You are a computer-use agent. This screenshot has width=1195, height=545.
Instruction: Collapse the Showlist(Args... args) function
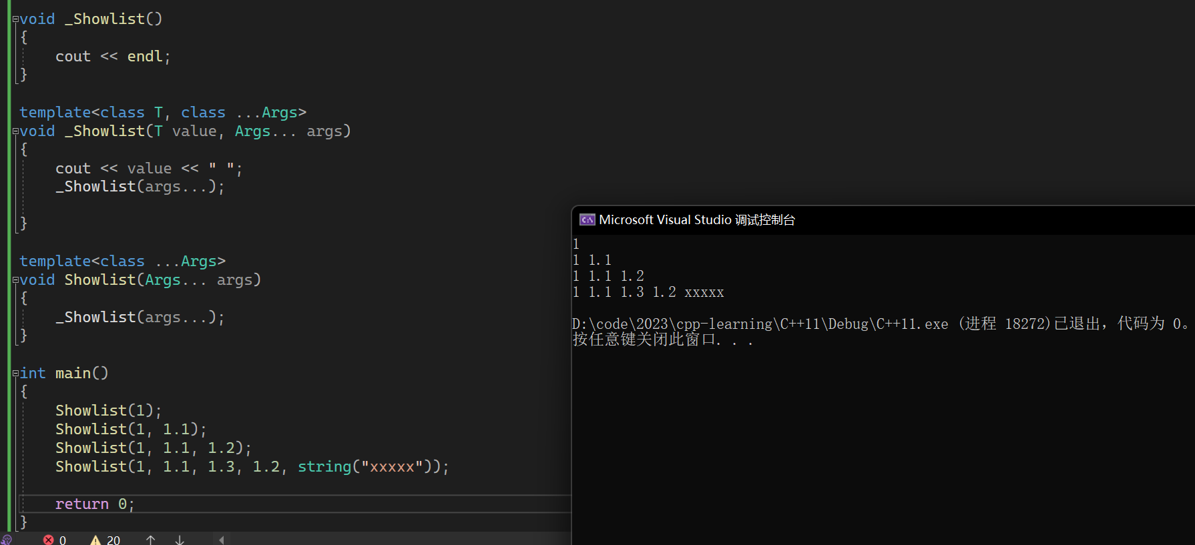15,280
